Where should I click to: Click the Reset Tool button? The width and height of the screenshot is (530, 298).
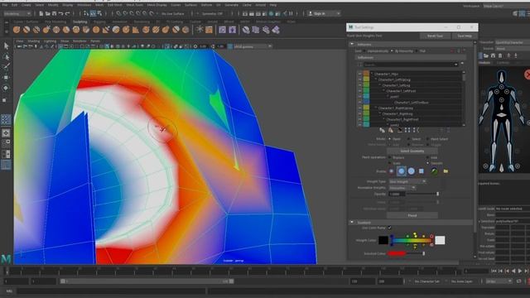[x=435, y=36]
